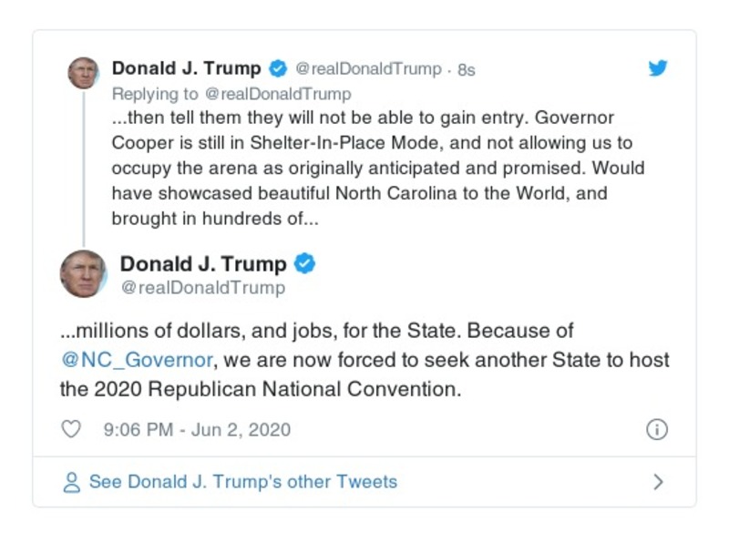Image resolution: width=729 pixels, height=553 pixels.
Task: Open the @NC_Governor mention
Action: 137,360
